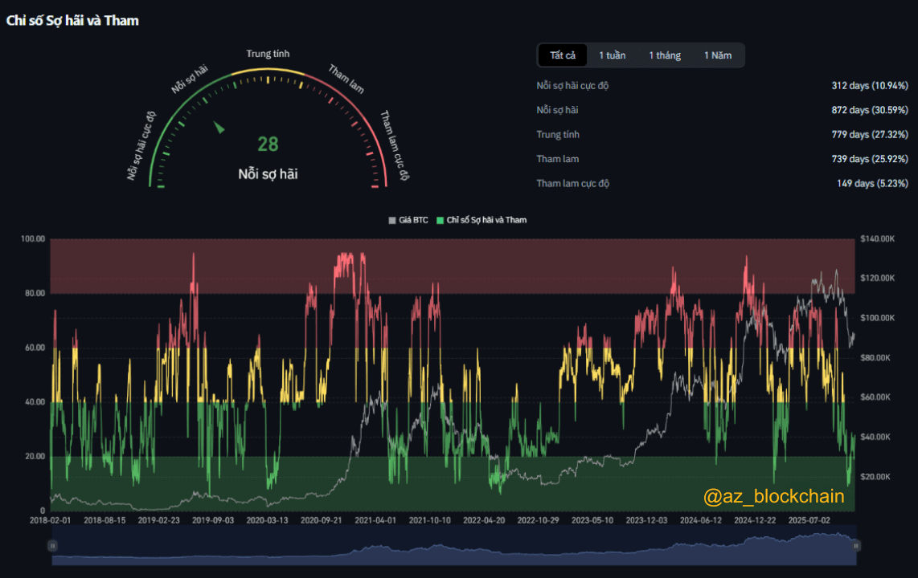Screen dimensions: 918x578
Task: Click the 312 days (10.94%) statistic
Action: click(869, 86)
